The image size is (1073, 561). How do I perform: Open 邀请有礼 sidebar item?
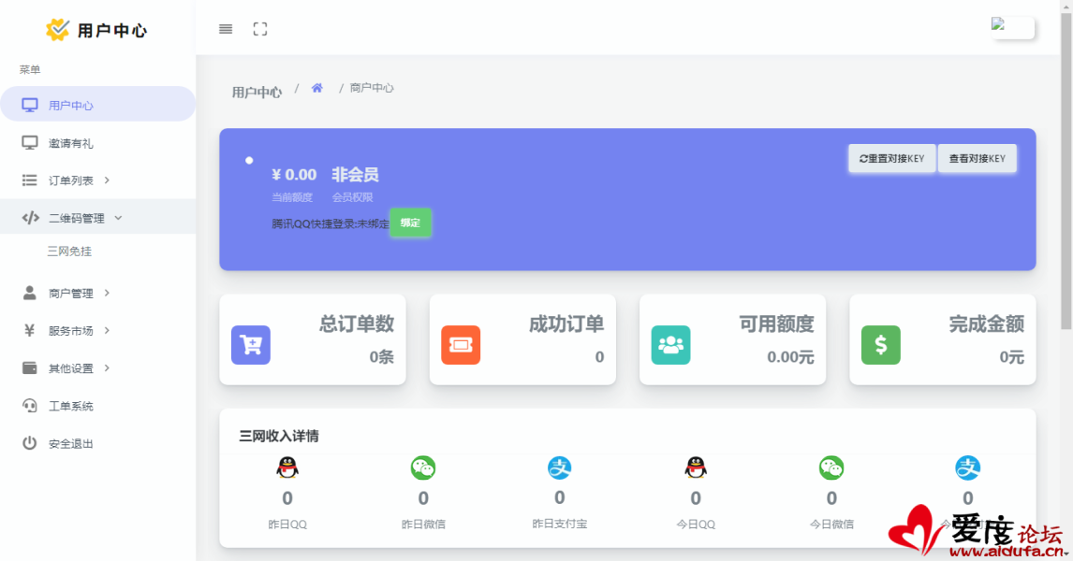coord(98,143)
